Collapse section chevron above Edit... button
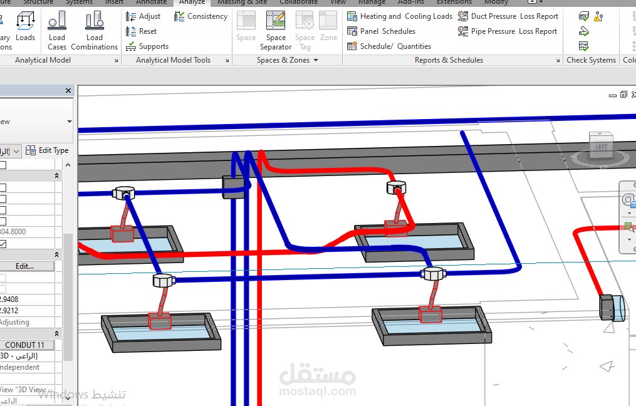This screenshot has height=406, width=636. coord(56,254)
